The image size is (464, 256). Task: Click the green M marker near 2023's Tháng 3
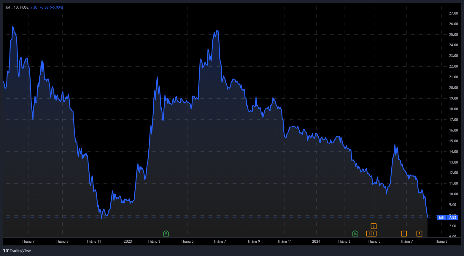pos(166,234)
